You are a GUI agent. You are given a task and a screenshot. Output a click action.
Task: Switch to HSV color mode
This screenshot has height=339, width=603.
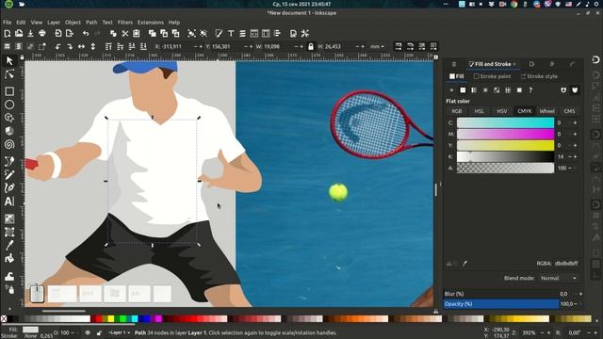502,111
